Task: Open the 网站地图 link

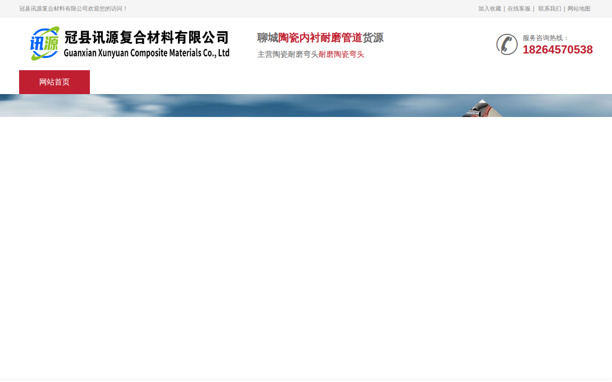Action: pos(579,9)
